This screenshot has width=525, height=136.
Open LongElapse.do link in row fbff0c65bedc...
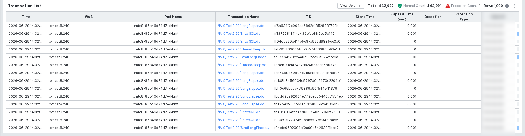241,89
